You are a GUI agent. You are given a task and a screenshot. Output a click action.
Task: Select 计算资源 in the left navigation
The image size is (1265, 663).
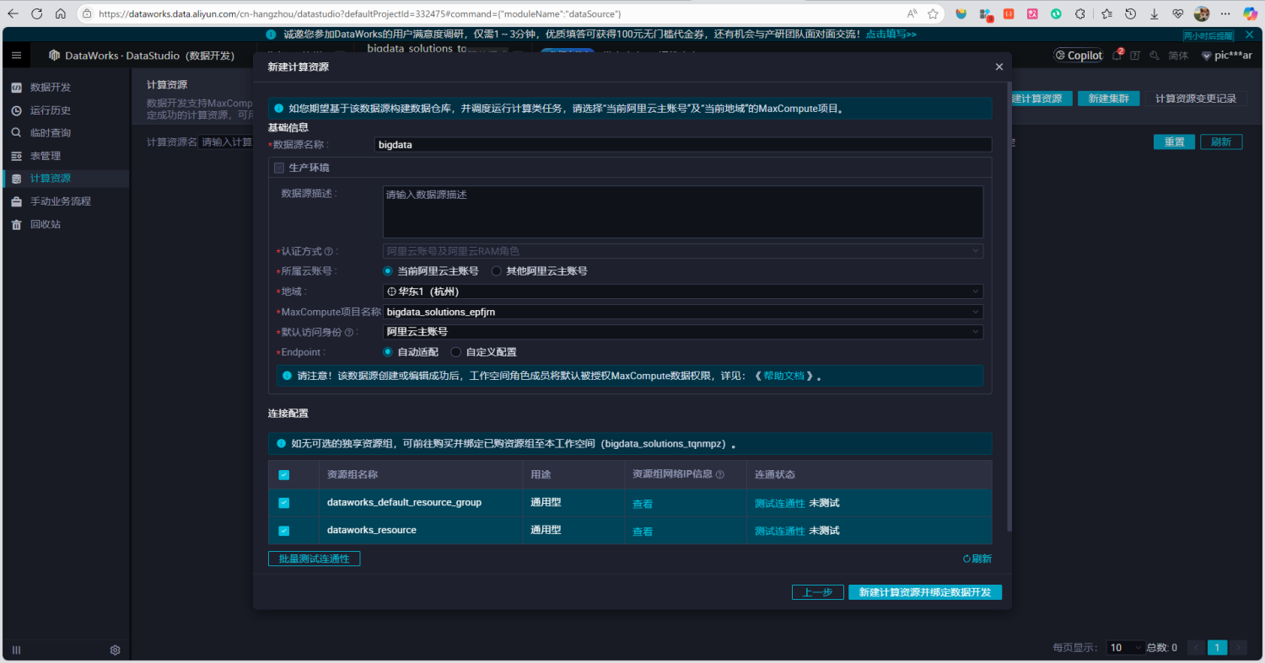point(52,178)
